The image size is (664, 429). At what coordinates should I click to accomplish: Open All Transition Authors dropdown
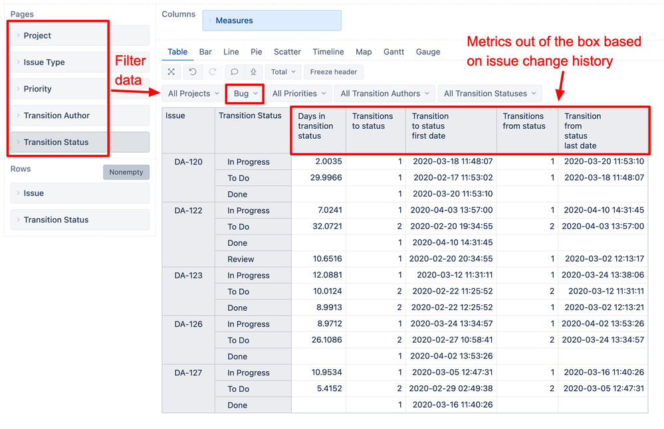point(385,94)
